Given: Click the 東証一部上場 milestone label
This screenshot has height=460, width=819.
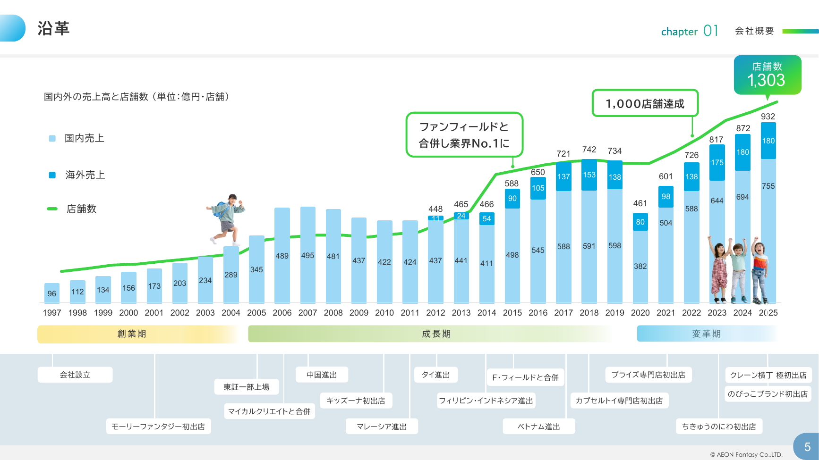Looking at the screenshot, I should (x=246, y=387).
